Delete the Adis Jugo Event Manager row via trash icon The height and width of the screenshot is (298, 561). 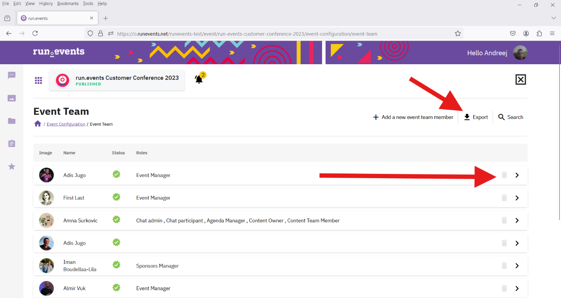click(x=504, y=175)
